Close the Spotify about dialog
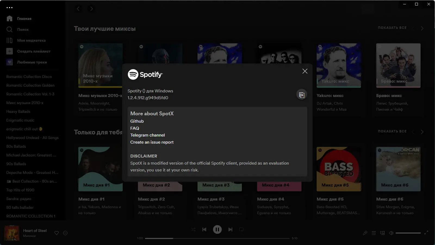Viewport: 435px width, 245px height. (305, 71)
